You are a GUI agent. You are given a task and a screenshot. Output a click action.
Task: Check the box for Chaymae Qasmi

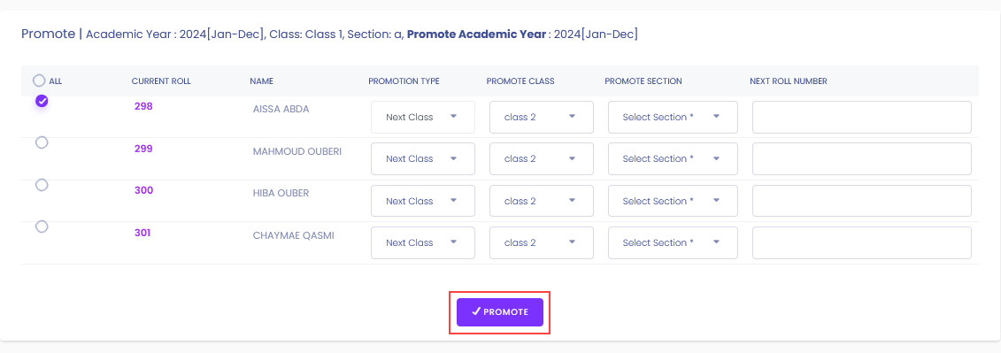point(42,226)
